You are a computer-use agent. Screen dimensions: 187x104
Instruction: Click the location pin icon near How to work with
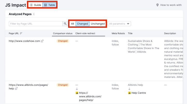click(x=157, y=5)
